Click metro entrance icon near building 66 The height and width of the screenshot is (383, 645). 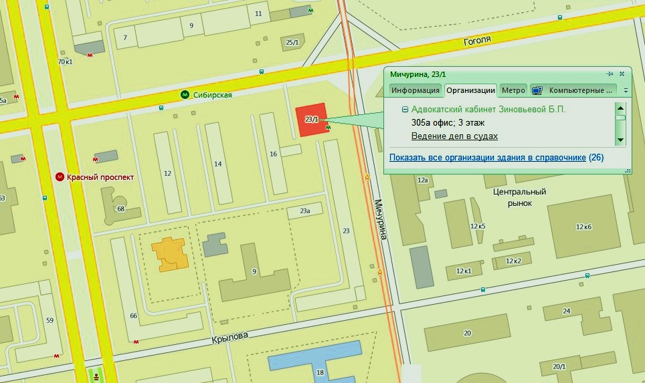click(136, 341)
